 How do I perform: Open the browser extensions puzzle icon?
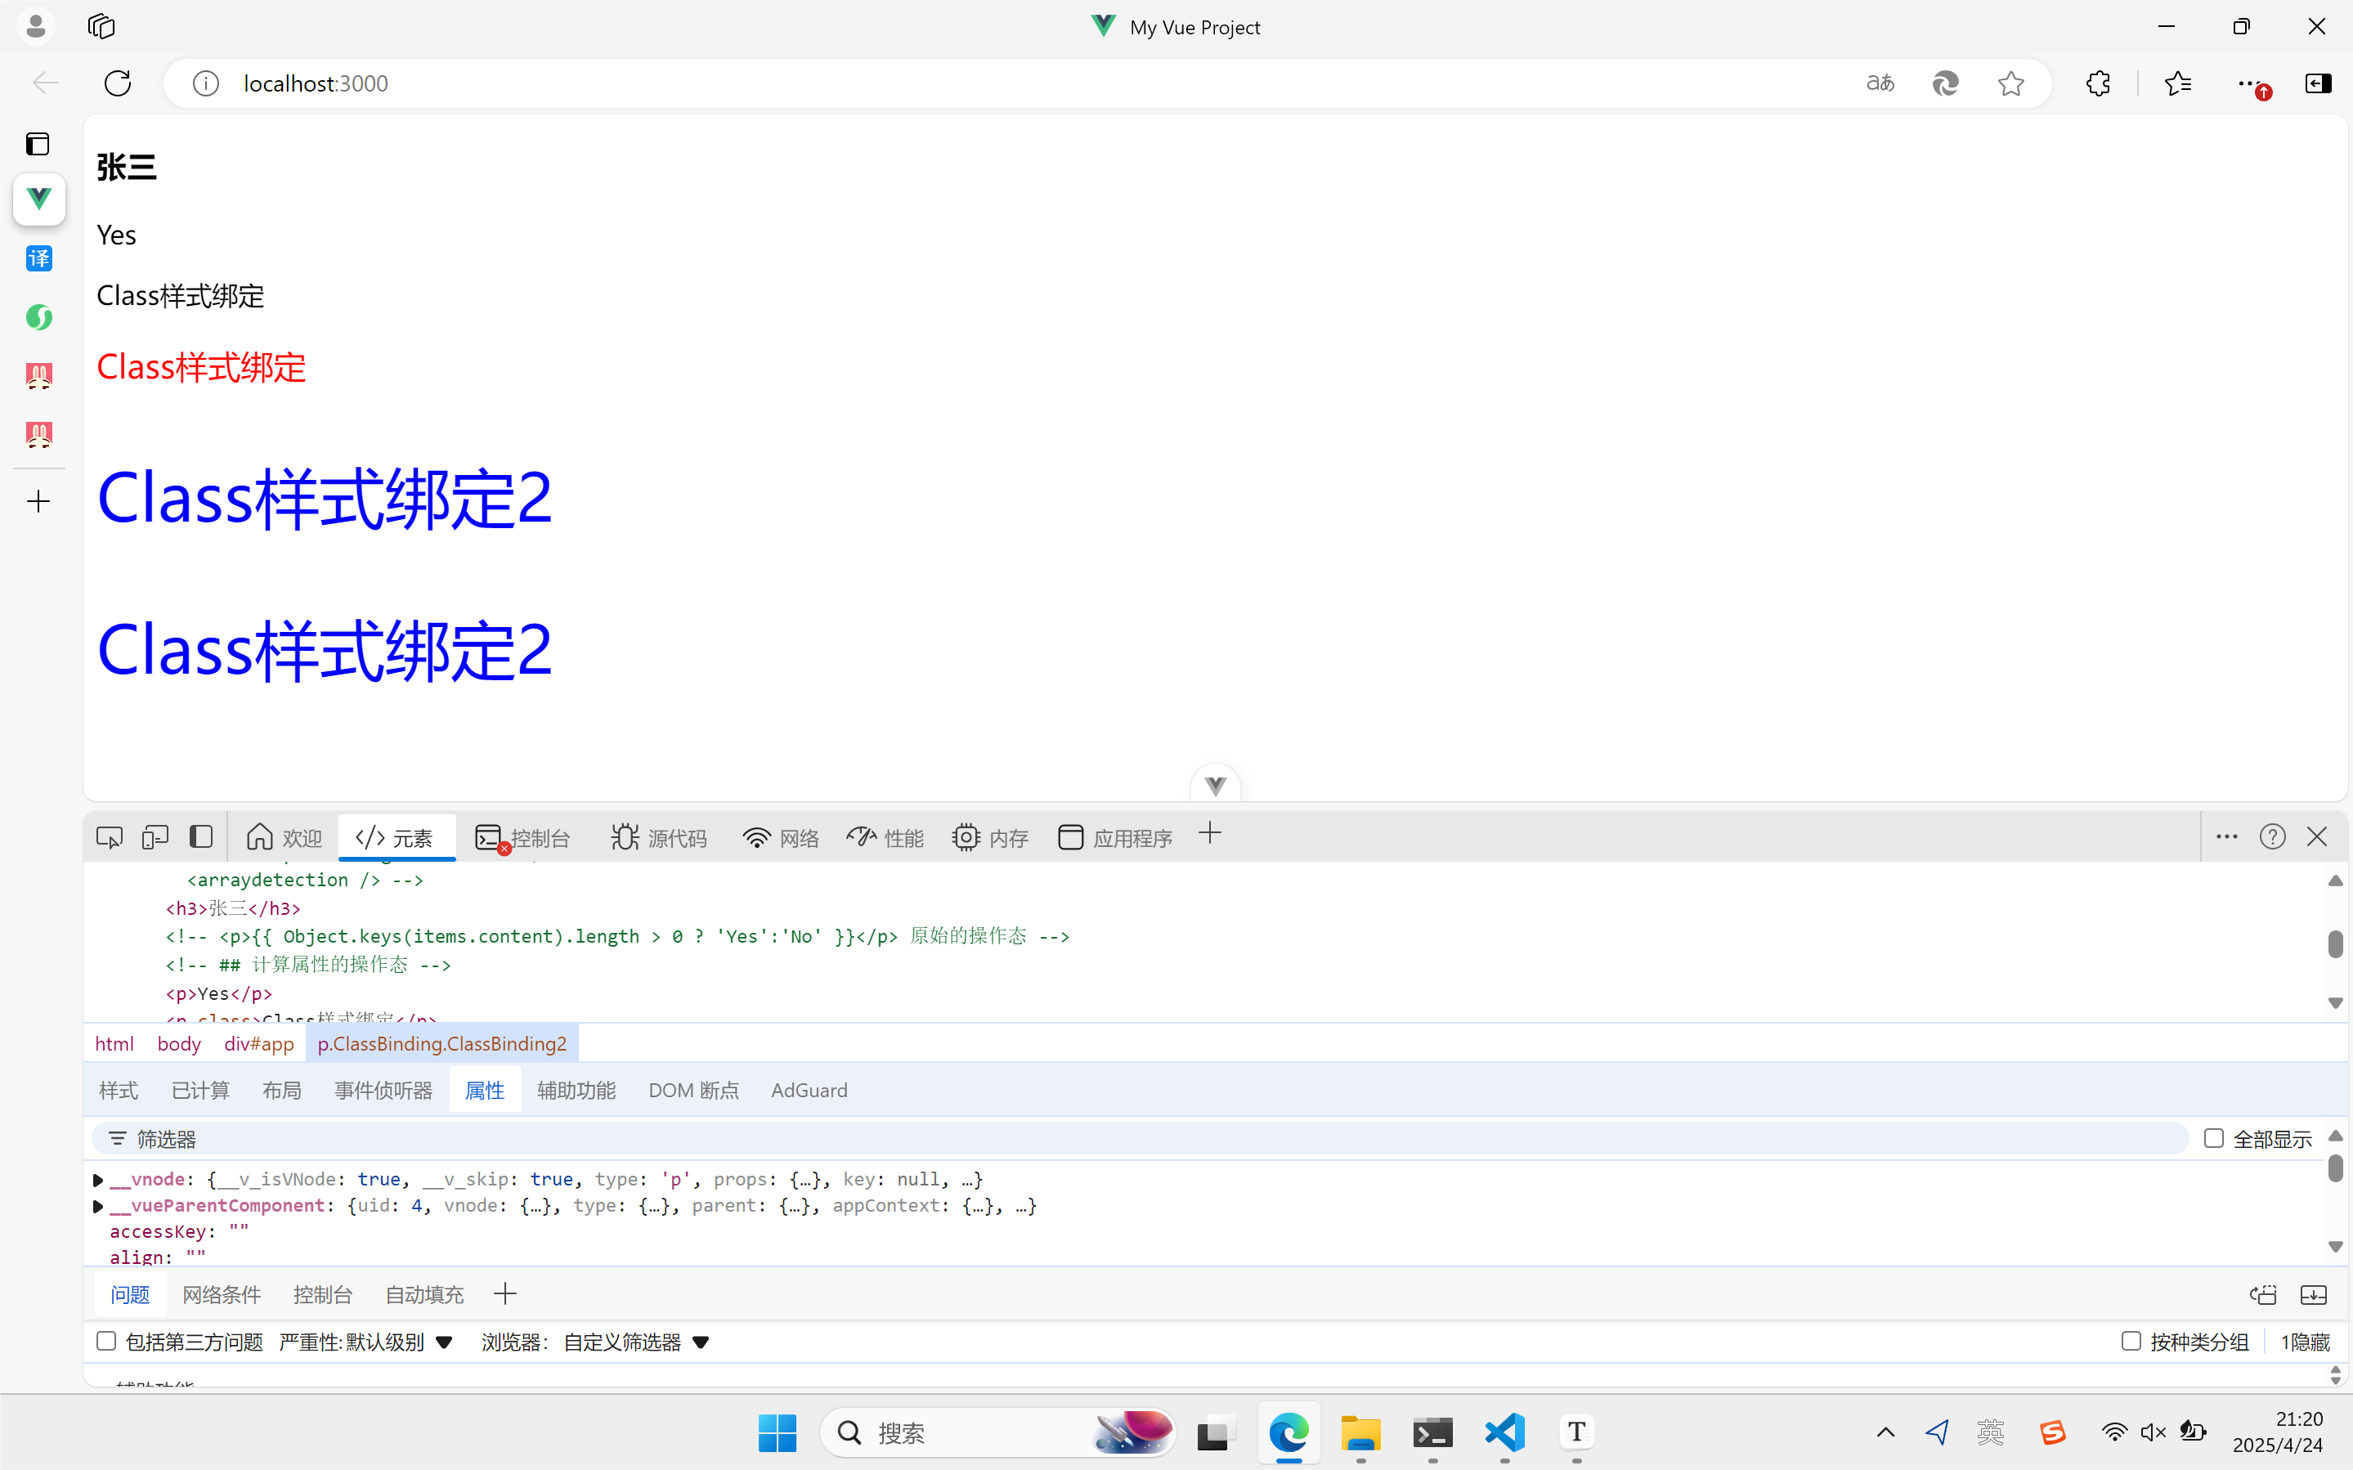coord(2097,83)
